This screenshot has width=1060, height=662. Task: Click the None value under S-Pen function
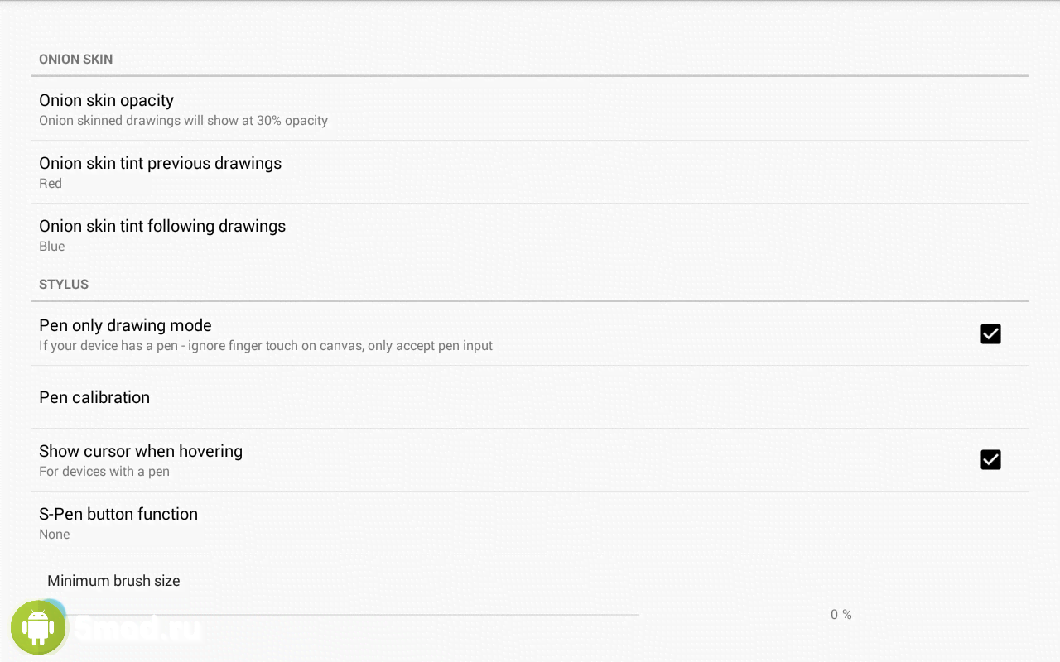55,535
